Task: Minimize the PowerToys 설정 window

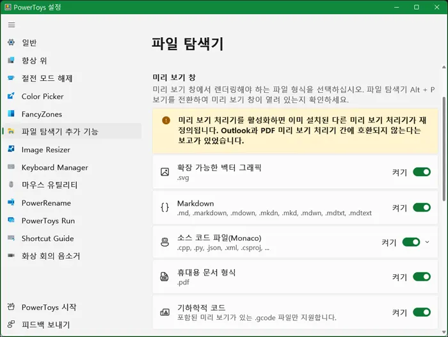Action: (x=397, y=7)
